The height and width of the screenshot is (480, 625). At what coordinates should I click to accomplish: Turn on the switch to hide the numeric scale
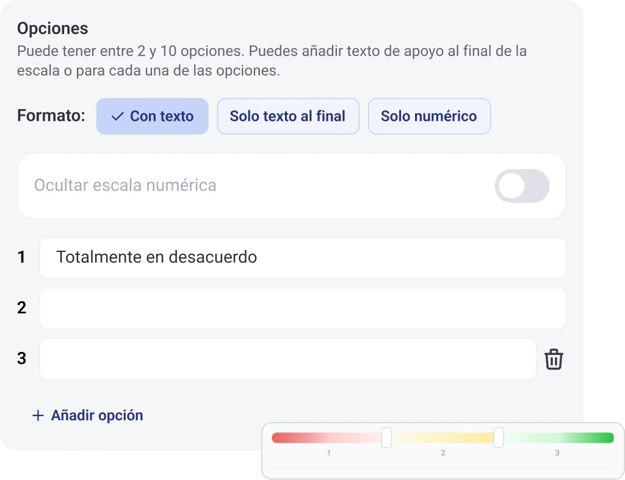[x=522, y=186]
